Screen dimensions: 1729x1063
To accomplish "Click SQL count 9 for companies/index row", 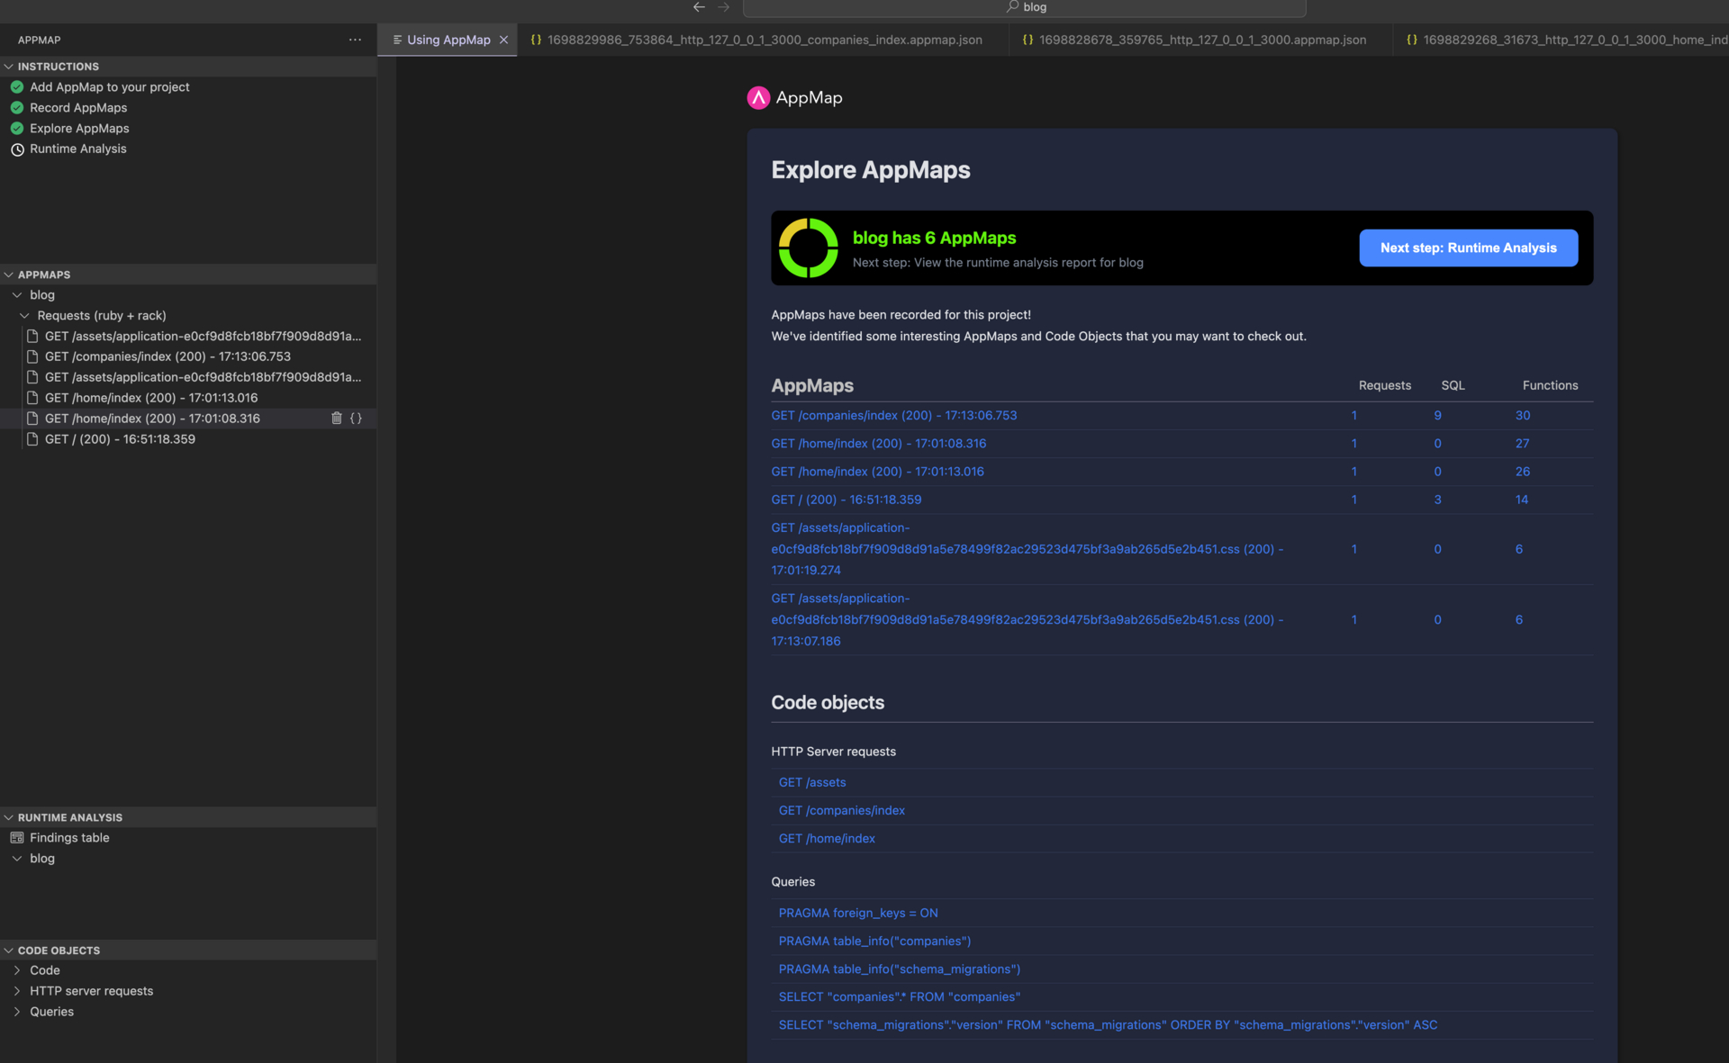I will [x=1437, y=416].
